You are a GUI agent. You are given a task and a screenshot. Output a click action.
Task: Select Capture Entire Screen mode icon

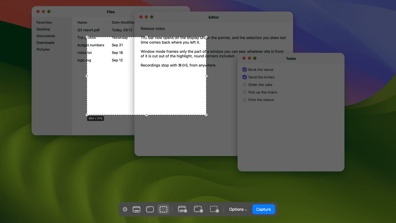point(137,209)
